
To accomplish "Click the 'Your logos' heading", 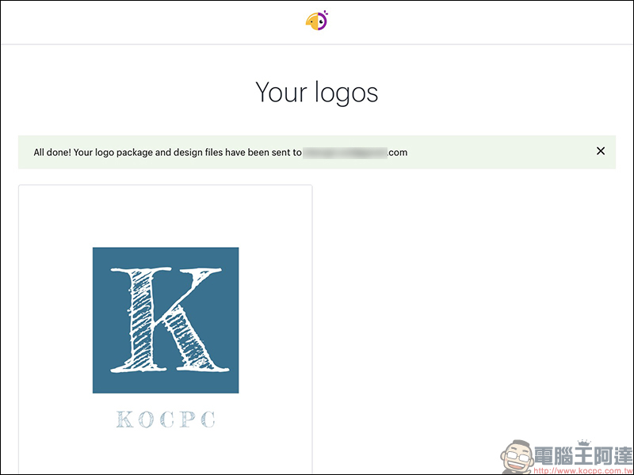I will click(316, 93).
